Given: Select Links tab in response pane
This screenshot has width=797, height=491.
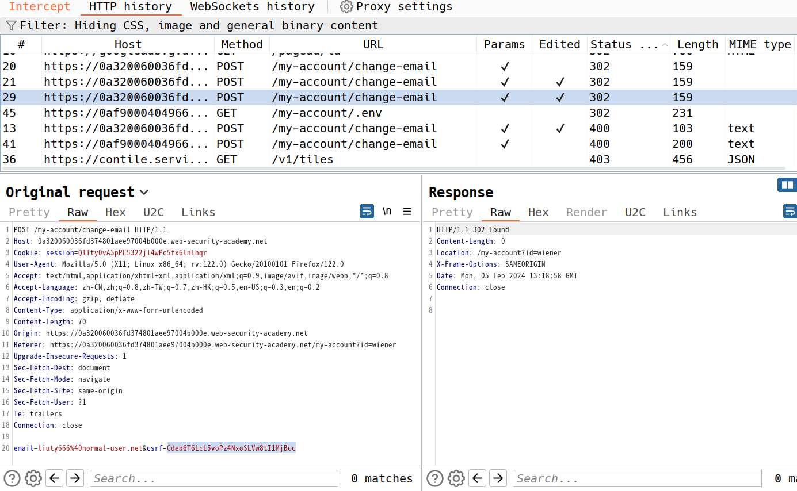Looking at the screenshot, I should pos(680,212).
